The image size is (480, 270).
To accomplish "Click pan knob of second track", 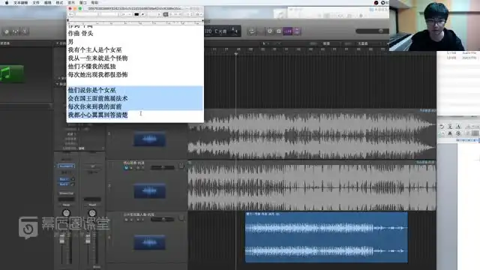I will [x=181, y=166].
